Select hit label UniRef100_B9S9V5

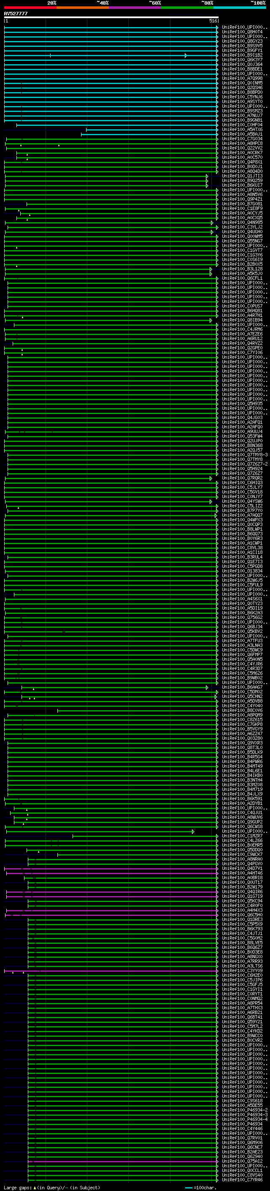(242, 46)
